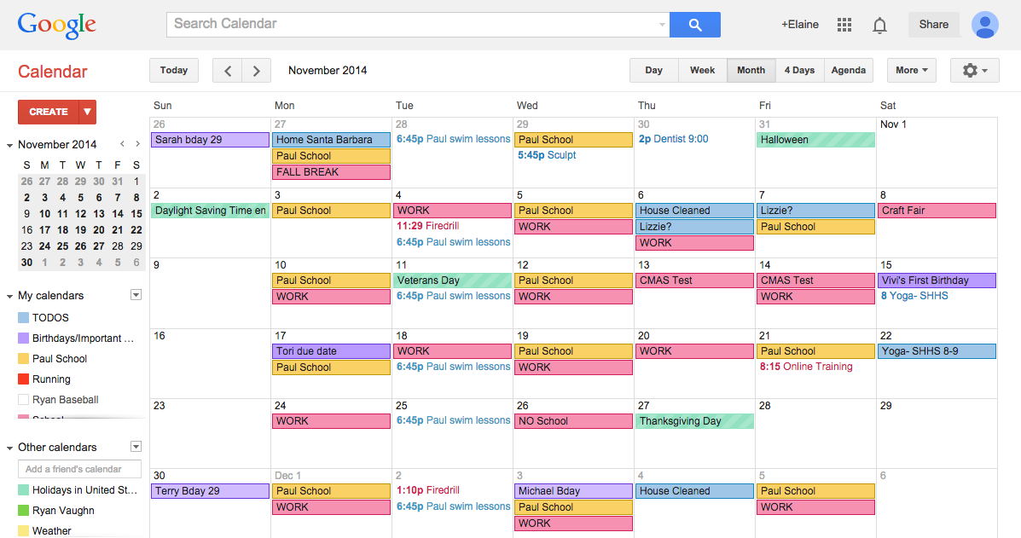
Task: Open the Veterans Day event
Action: (452, 281)
